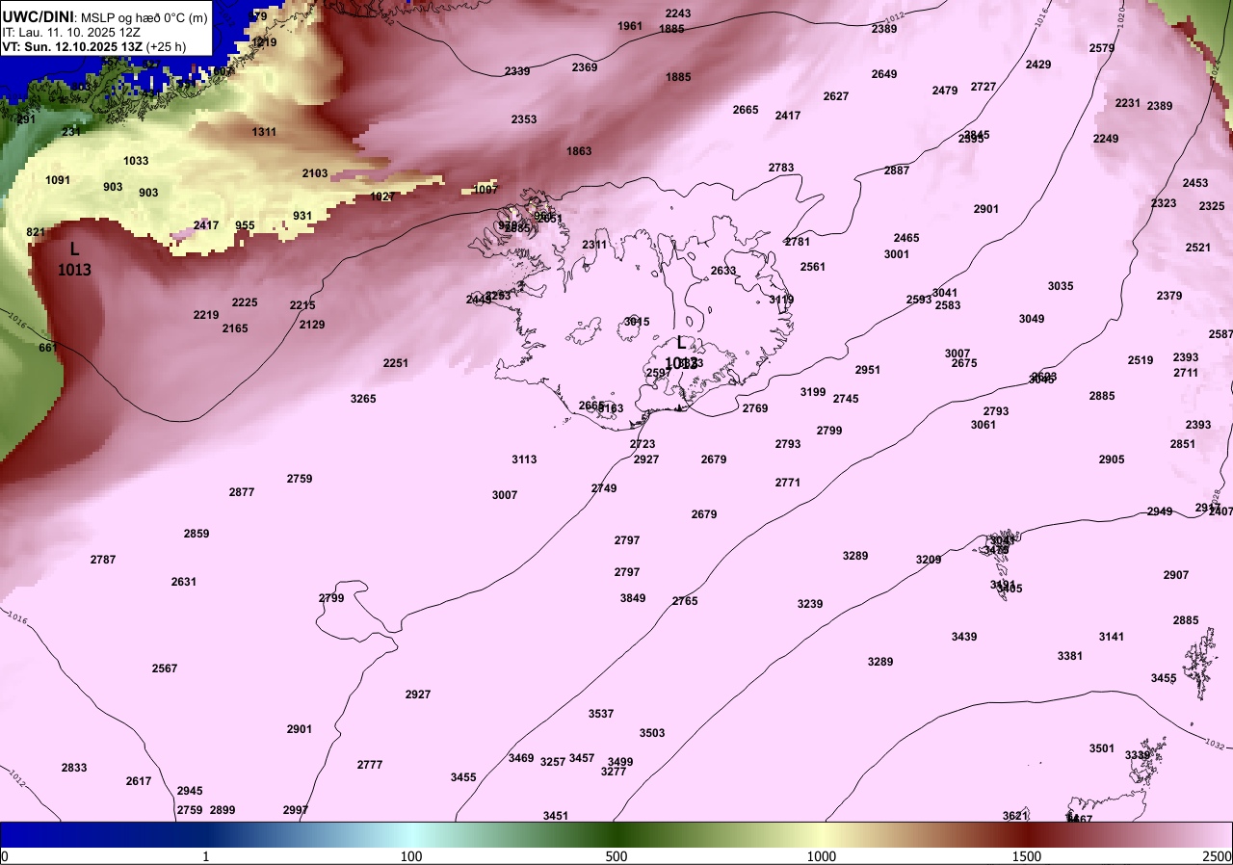Select the 2727 height label
The width and height of the screenshot is (1233, 865).
pyautogui.click(x=984, y=87)
